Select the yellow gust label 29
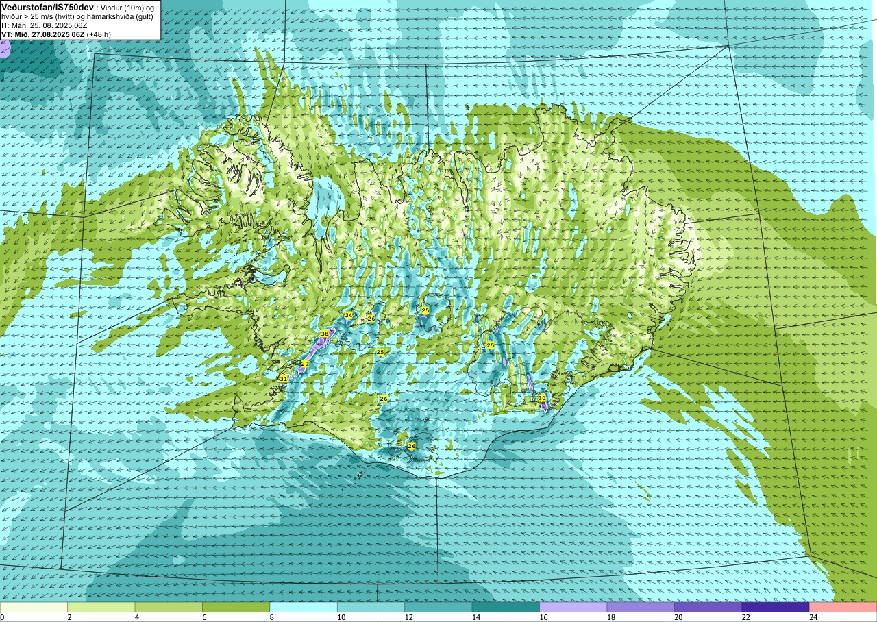This screenshot has height=622, width=877. coord(305,364)
